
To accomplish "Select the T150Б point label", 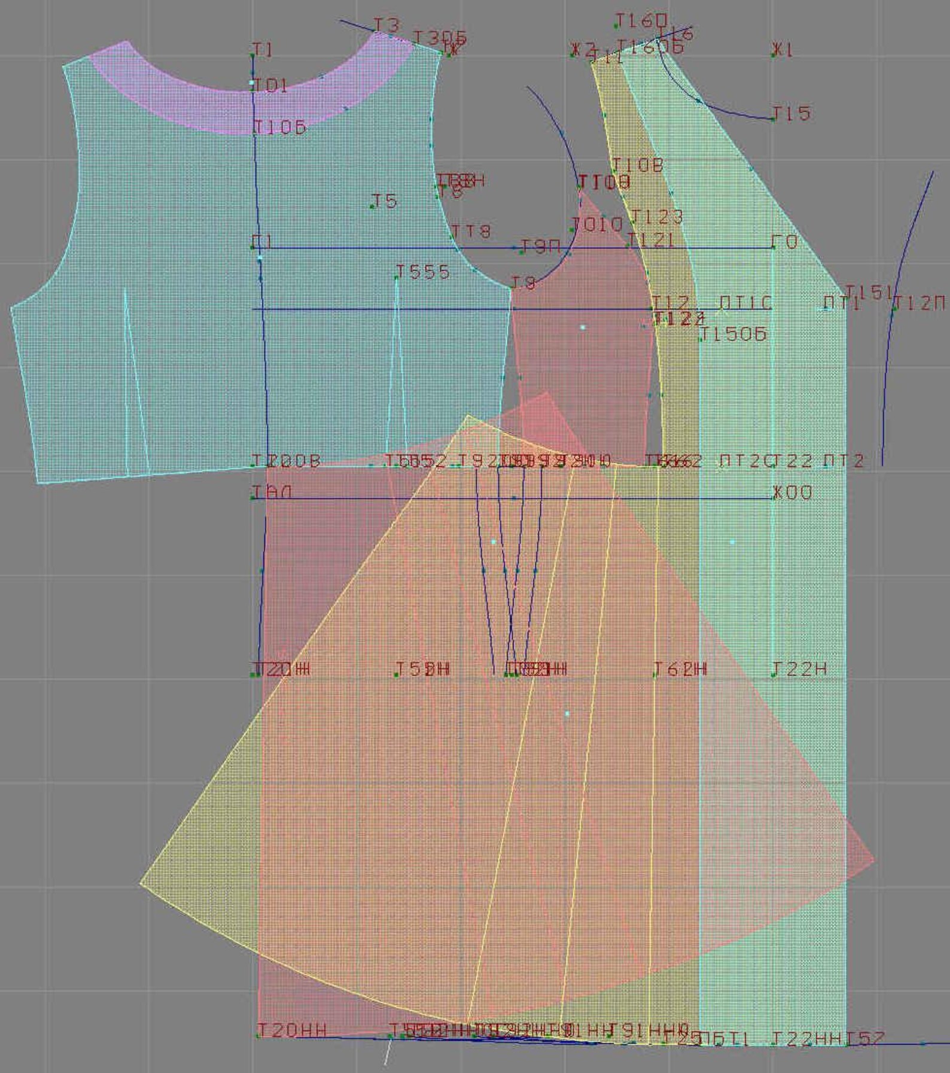I will tap(733, 334).
